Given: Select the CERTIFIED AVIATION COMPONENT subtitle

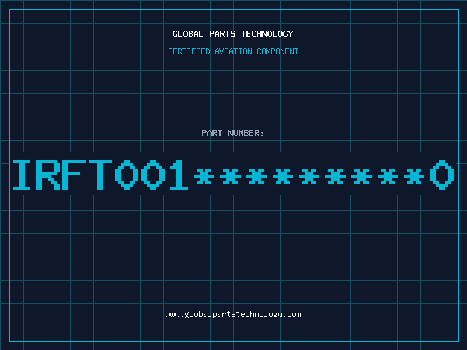Looking at the screenshot, I should click(x=233, y=51).
